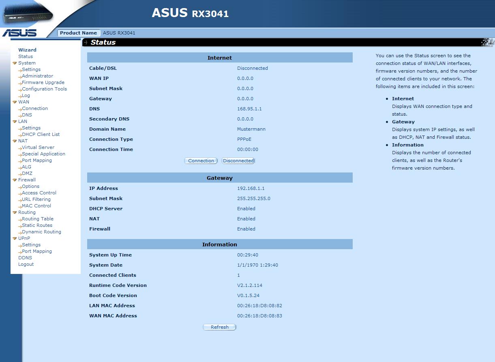Viewport: 495px width, 362px height.
Task: Open URL Filtering page
Action: 36,199
